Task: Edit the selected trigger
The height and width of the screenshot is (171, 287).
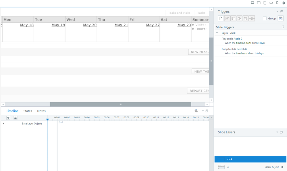Action: click(227, 18)
